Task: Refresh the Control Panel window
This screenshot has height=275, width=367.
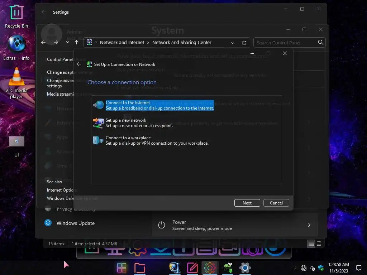Action: click(x=244, y=43)
